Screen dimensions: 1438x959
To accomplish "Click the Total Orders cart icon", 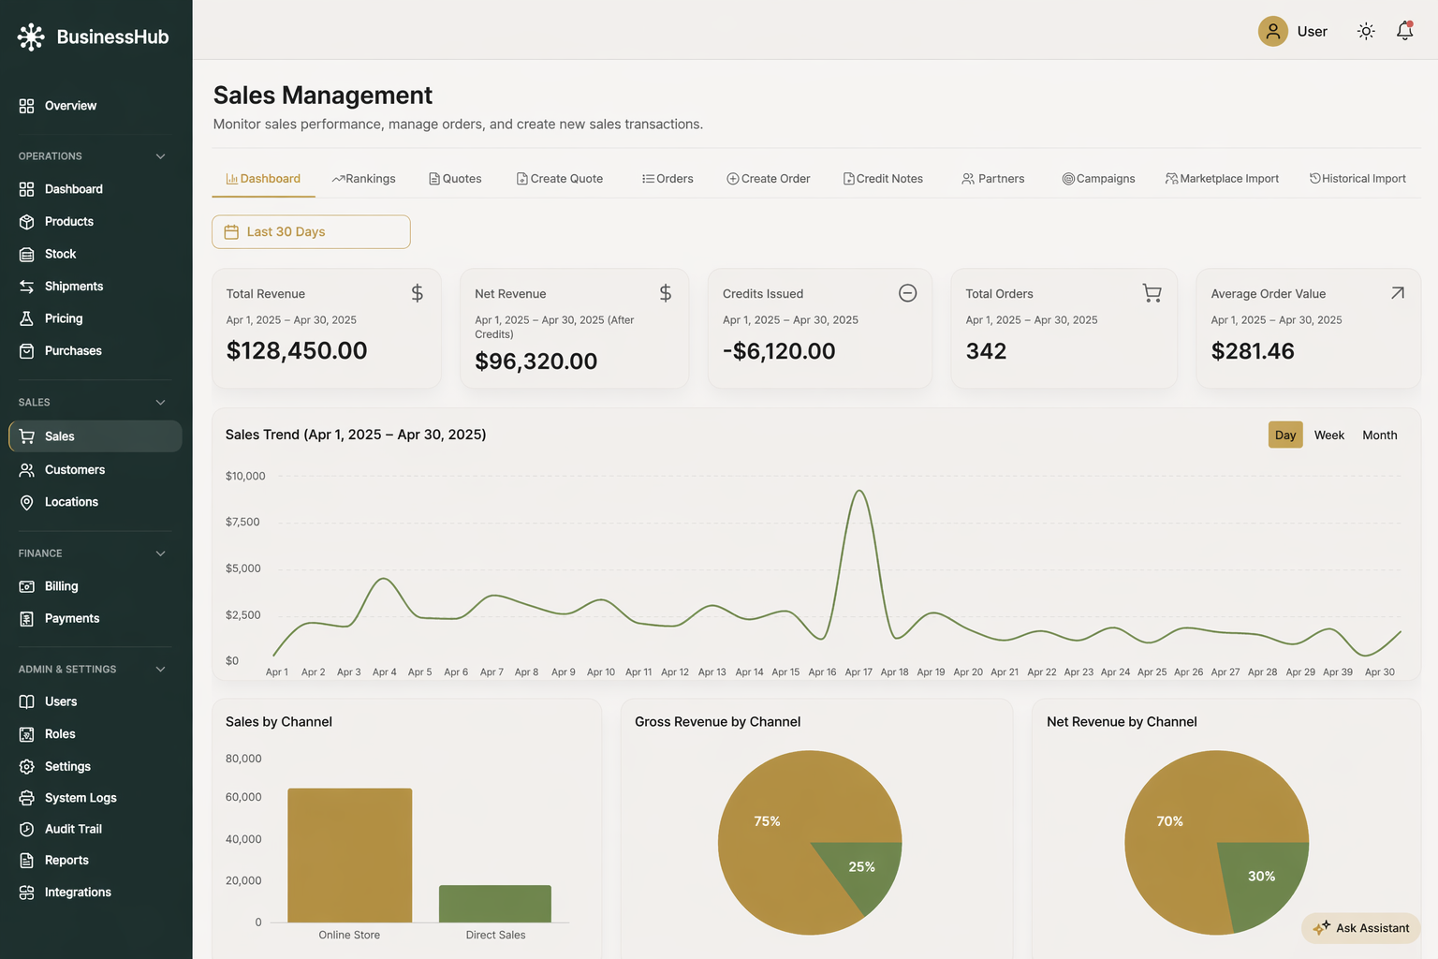I will point(1152,293).
